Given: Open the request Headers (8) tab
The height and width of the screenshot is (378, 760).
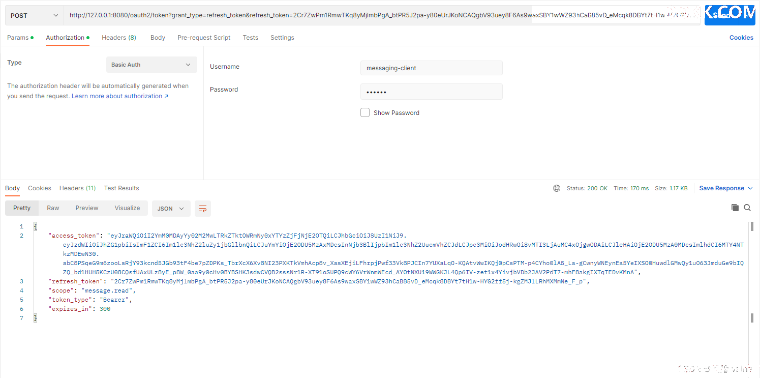Looking at the screenshot, I should pyautogui.click(x=119, y=38).
